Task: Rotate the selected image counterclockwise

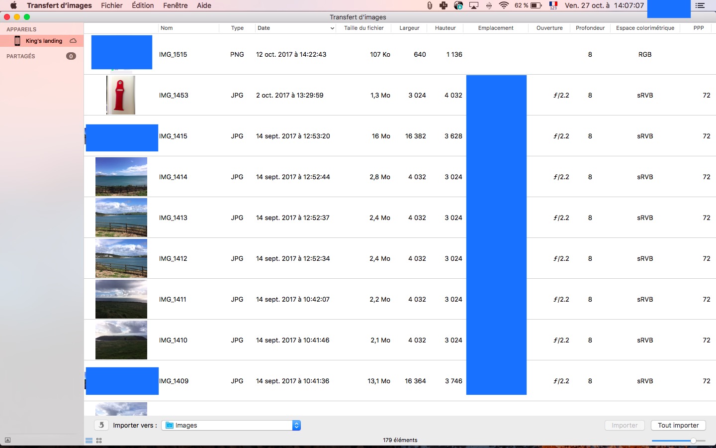Action: tap(101, 425)
